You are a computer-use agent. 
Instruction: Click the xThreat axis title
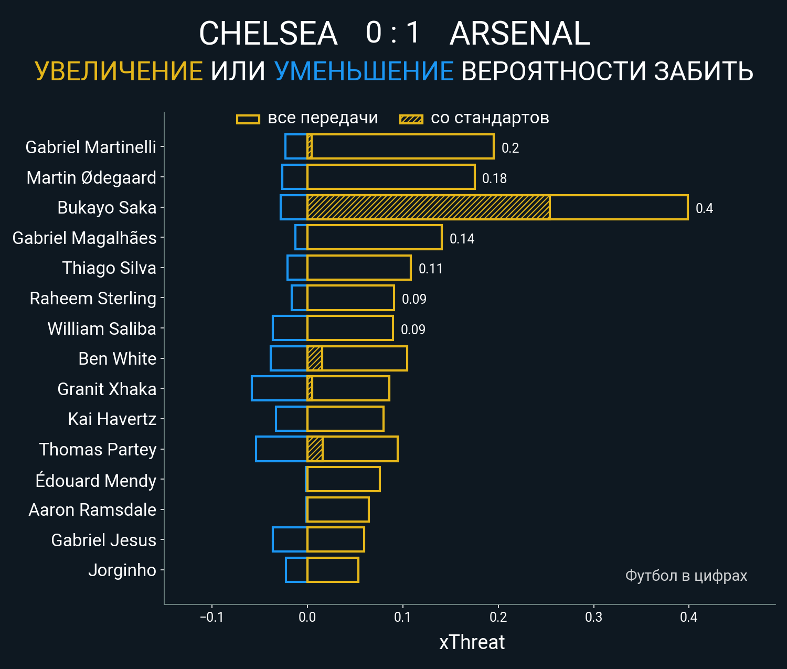point(472,642)
